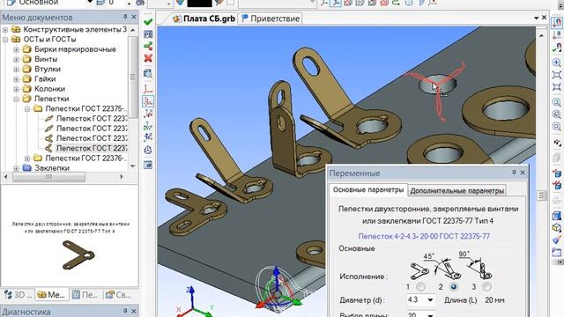Open the Основные параметры tab

pos(368,190)
